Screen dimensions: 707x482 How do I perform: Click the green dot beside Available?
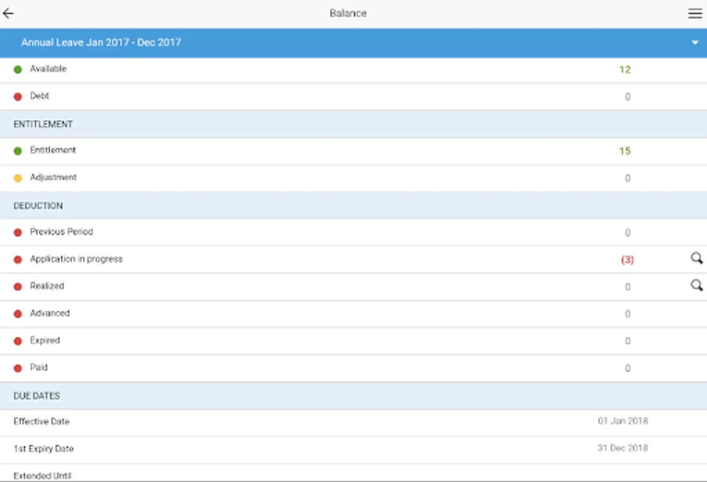pos(18,70)
